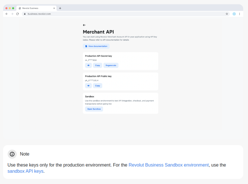Open the browser profile avatar

click(234, 14)
